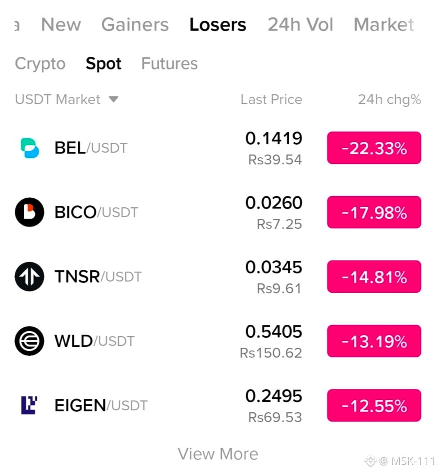Select the New tab
Viewport: 439px width, 472px height.
pyautogui.click(x=61, y=24)
